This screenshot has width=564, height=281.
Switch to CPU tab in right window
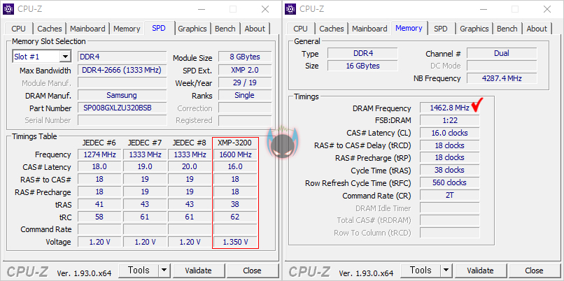(x=300, y=29)
